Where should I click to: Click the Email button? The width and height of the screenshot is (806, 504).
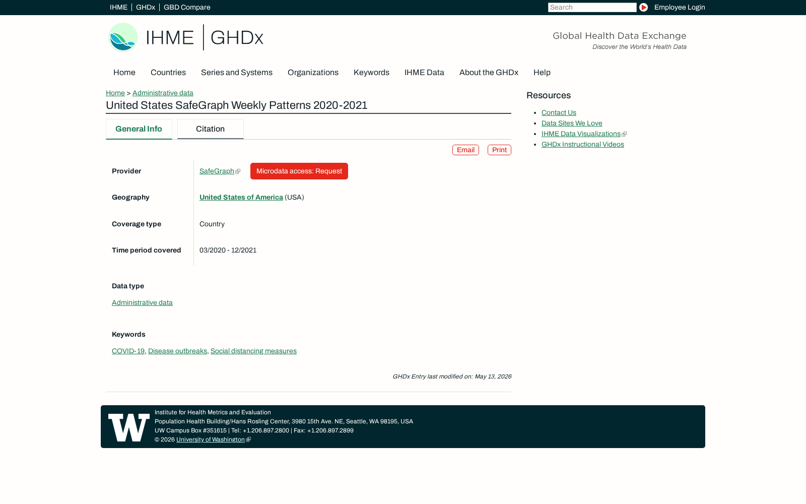(x=465, y=150)
